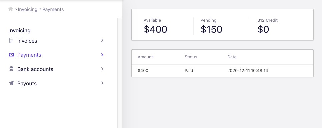Expand the Invoices chevron arrow
This screenshot has height=128, width=322.
tap(102, 40)
